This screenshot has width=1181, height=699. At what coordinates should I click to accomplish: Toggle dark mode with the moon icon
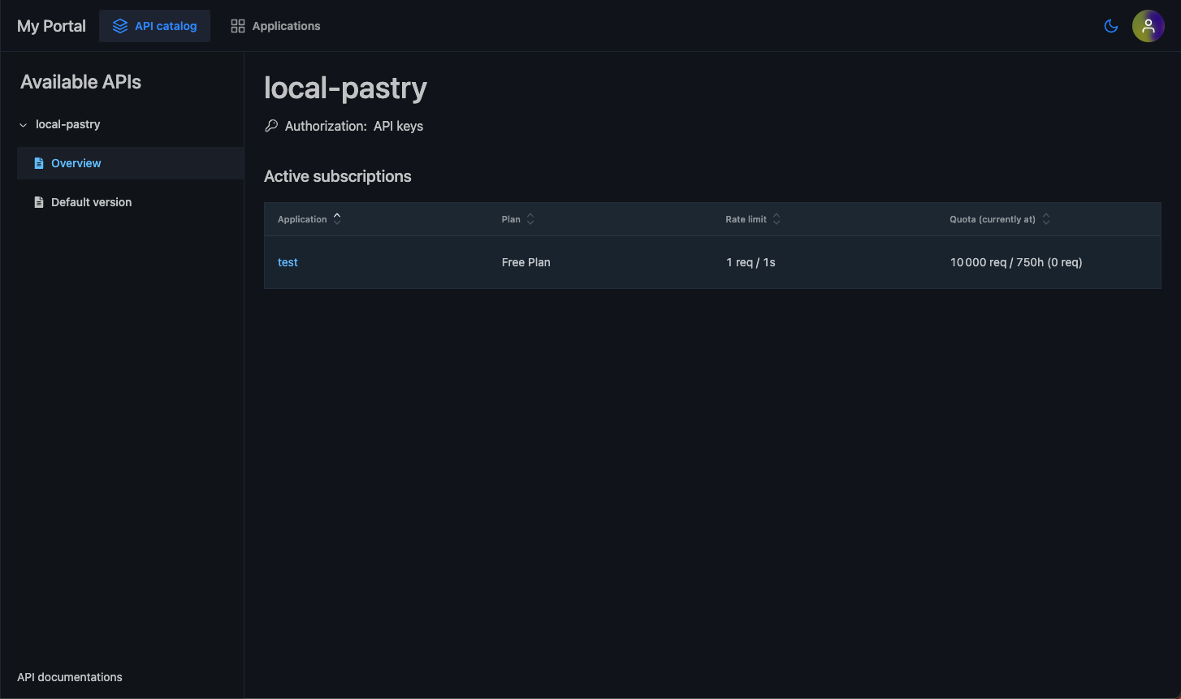tap(1110, 25)
